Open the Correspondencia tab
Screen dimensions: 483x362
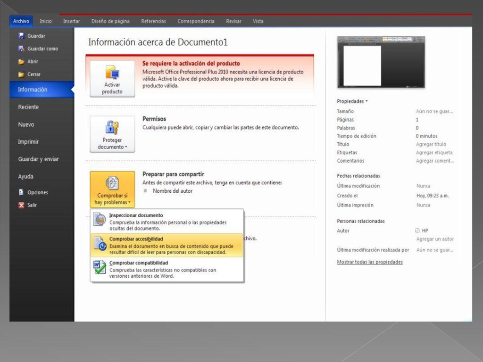196,21
